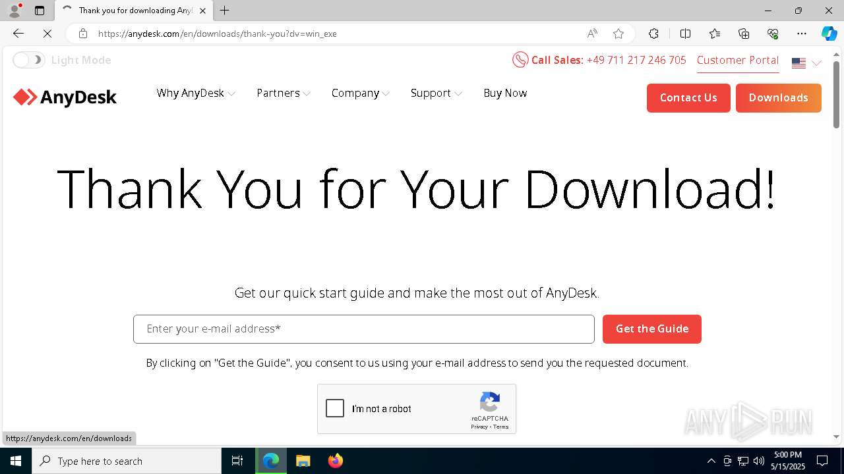Open the Windows Start menu

coord(16,461)
